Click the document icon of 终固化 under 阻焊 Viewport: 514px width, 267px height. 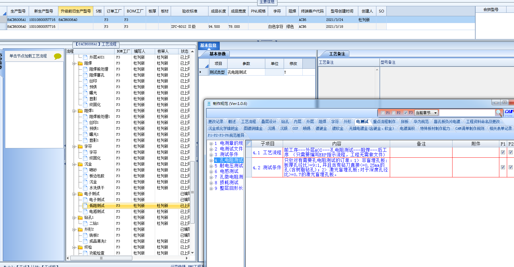(85, 105)
